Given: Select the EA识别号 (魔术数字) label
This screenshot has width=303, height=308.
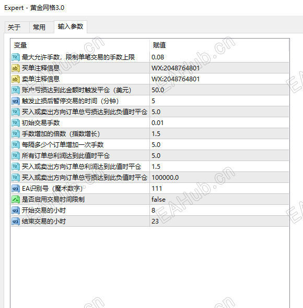Looking at the screenshot, I should [x=52, y=189].
